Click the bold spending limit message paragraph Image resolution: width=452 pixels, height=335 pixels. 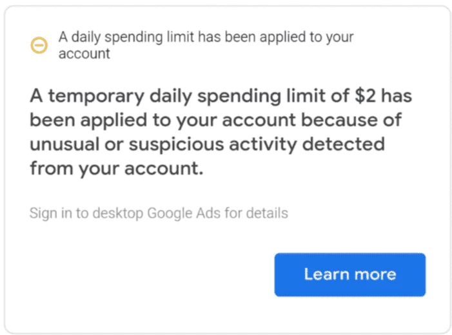coord(221,132)
